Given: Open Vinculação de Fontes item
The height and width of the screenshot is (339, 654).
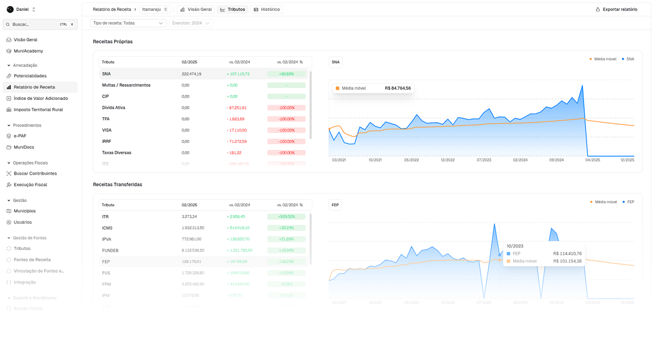Looking at the screenshot, I should (39, 271).
